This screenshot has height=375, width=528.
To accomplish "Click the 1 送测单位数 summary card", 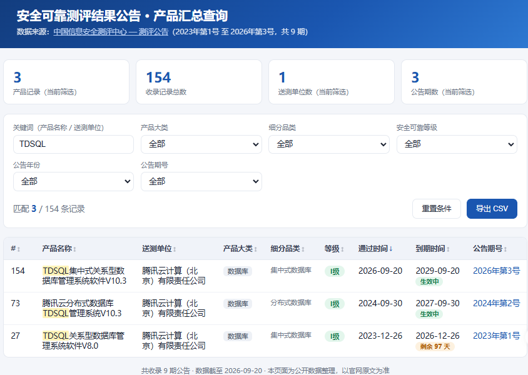I will pyautogui.click(x=332, y=82).
